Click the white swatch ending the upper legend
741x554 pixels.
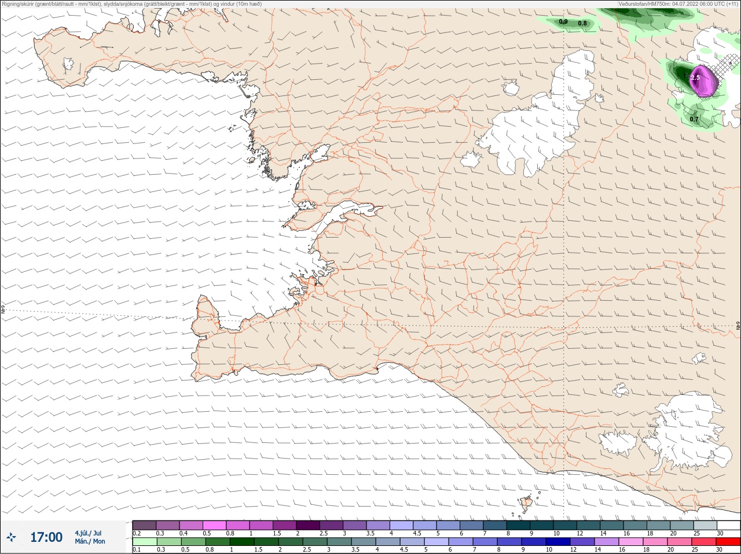click(728, 525)
